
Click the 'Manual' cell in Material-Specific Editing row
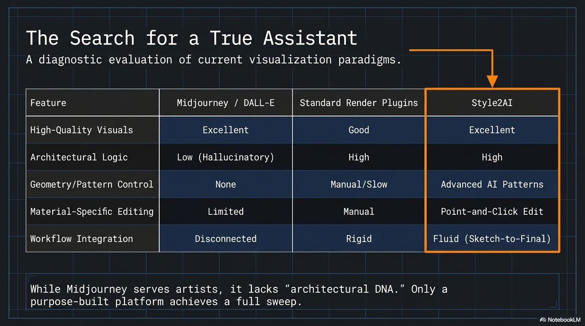click(359, 211)
